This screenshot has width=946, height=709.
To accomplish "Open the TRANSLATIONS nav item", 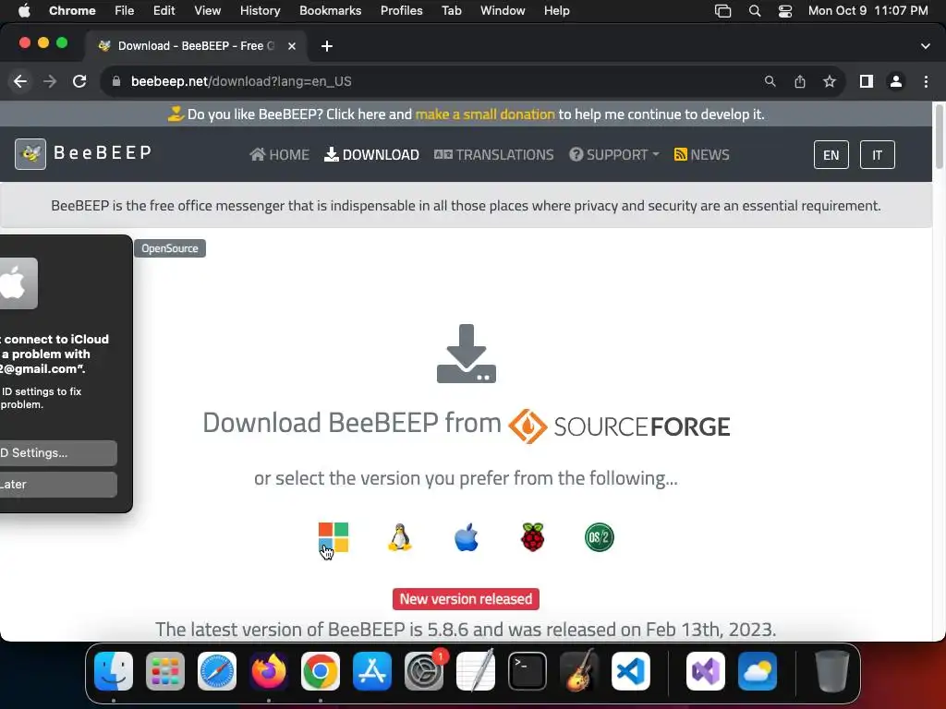I will click(x=494, y=155).
